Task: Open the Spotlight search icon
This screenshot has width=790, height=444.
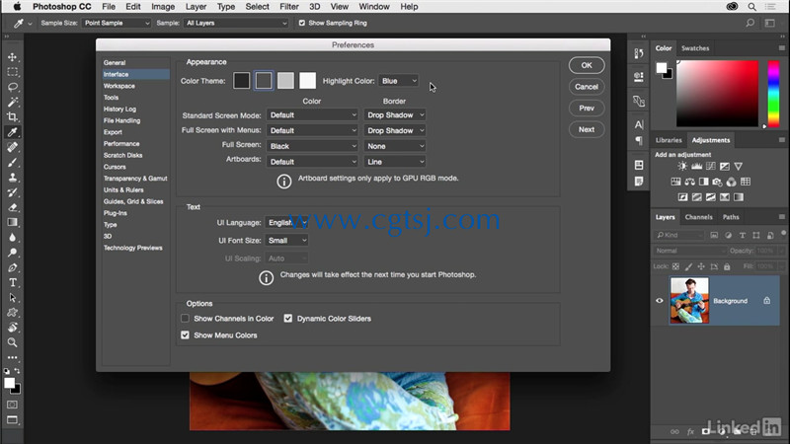Action: (x=751, y=7)
